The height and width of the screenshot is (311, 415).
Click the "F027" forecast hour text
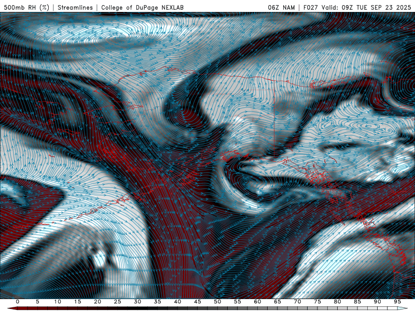tap(311, 7)
